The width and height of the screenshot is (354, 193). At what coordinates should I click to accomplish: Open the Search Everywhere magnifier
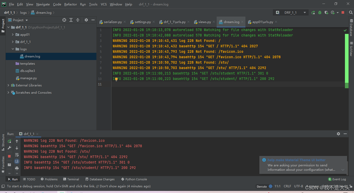351,12
